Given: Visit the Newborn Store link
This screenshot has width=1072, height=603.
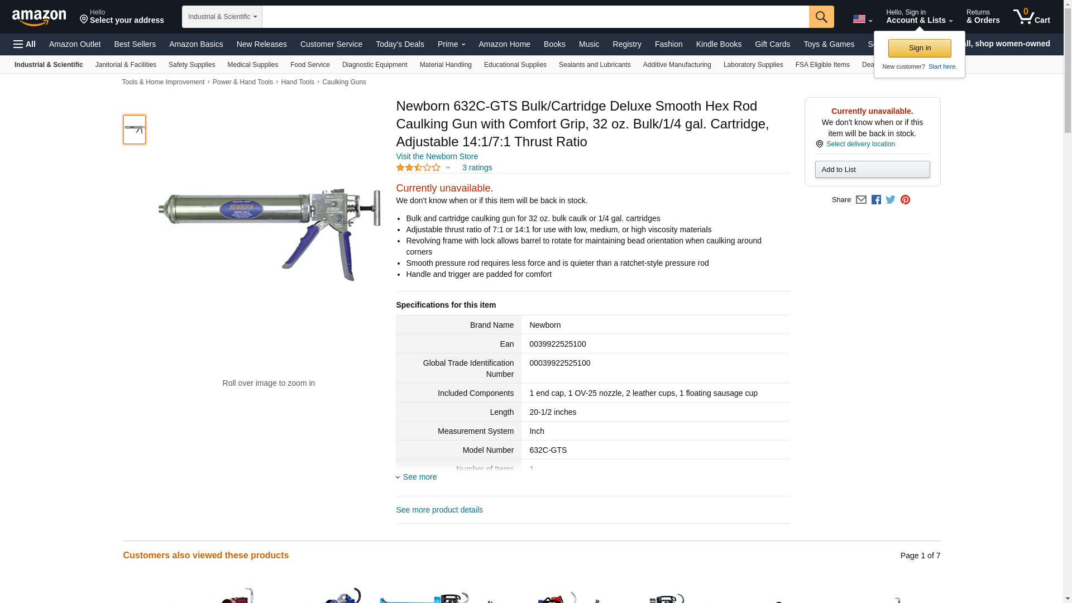Looking at the screenshot, I should tap(437, 156).
